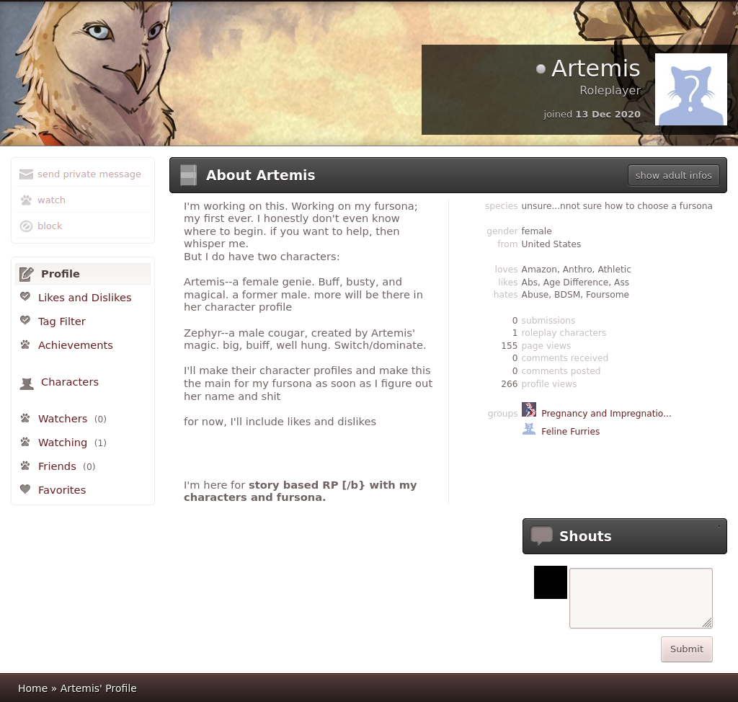Click the paw icon beside Watchers
This screenshot has height=702, width=738.
pos(25,418)
